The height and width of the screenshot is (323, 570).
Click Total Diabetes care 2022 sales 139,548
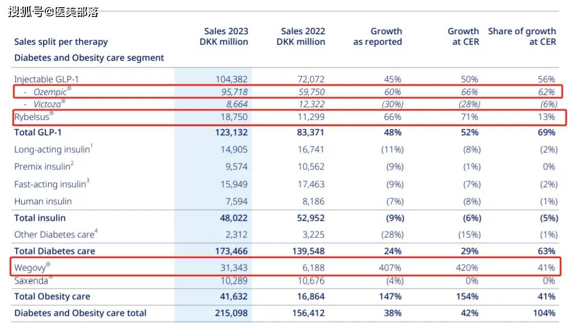click(x=308, y=251)
